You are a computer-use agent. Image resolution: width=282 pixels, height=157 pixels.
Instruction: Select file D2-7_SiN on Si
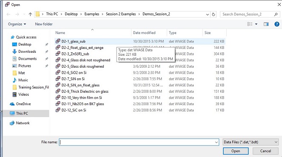pyautogui.click(x=73, y=79)
